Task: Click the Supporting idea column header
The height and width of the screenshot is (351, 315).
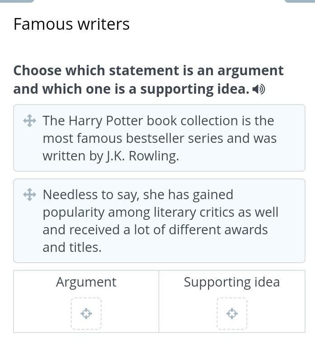Action: tap(232, 282)
